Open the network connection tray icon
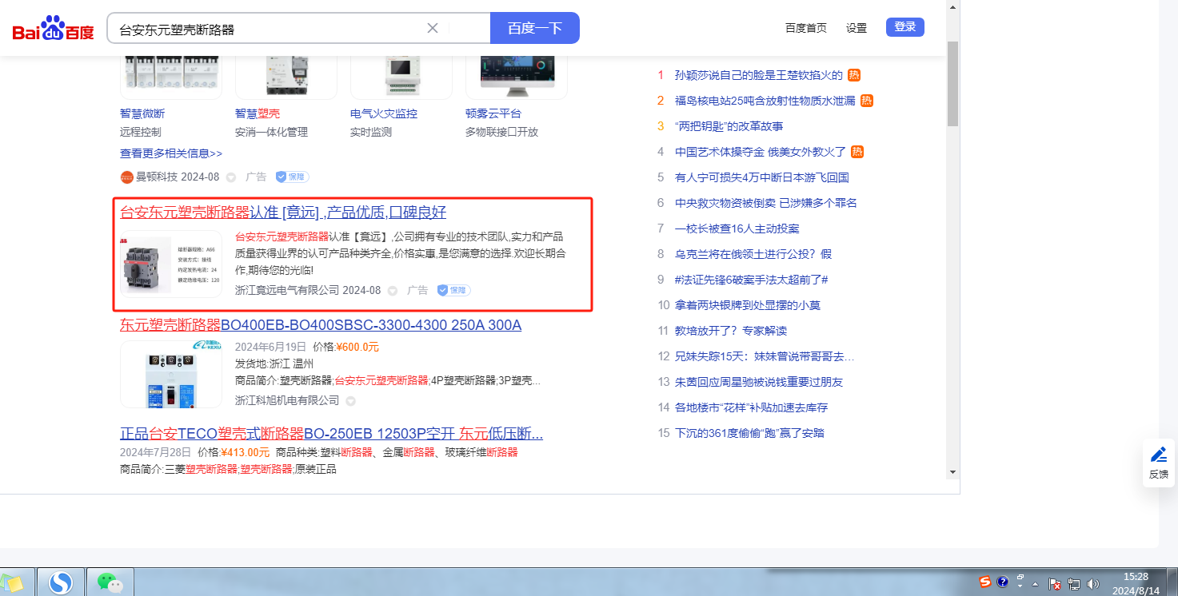Image resolution: width=1178 pixels, height=596 pixels. click(x=1074, y=584)
